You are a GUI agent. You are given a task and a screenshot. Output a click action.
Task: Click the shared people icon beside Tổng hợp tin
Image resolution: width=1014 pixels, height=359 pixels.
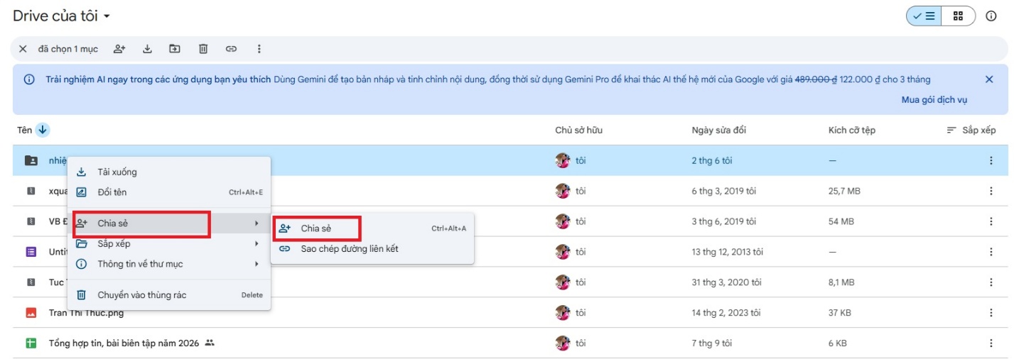(x=210, y=343)
